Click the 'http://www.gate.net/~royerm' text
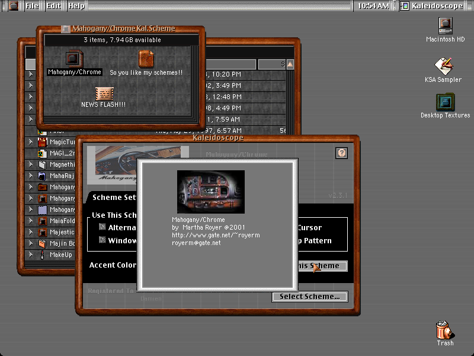This screenshot has width=474, height=356. [x=216, y=235]
